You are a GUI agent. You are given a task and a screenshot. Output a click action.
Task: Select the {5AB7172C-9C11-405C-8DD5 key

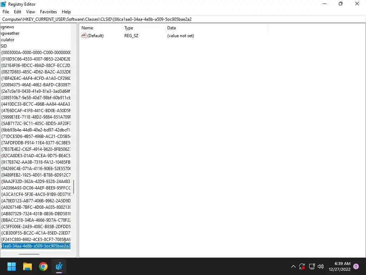click(36, 124)
